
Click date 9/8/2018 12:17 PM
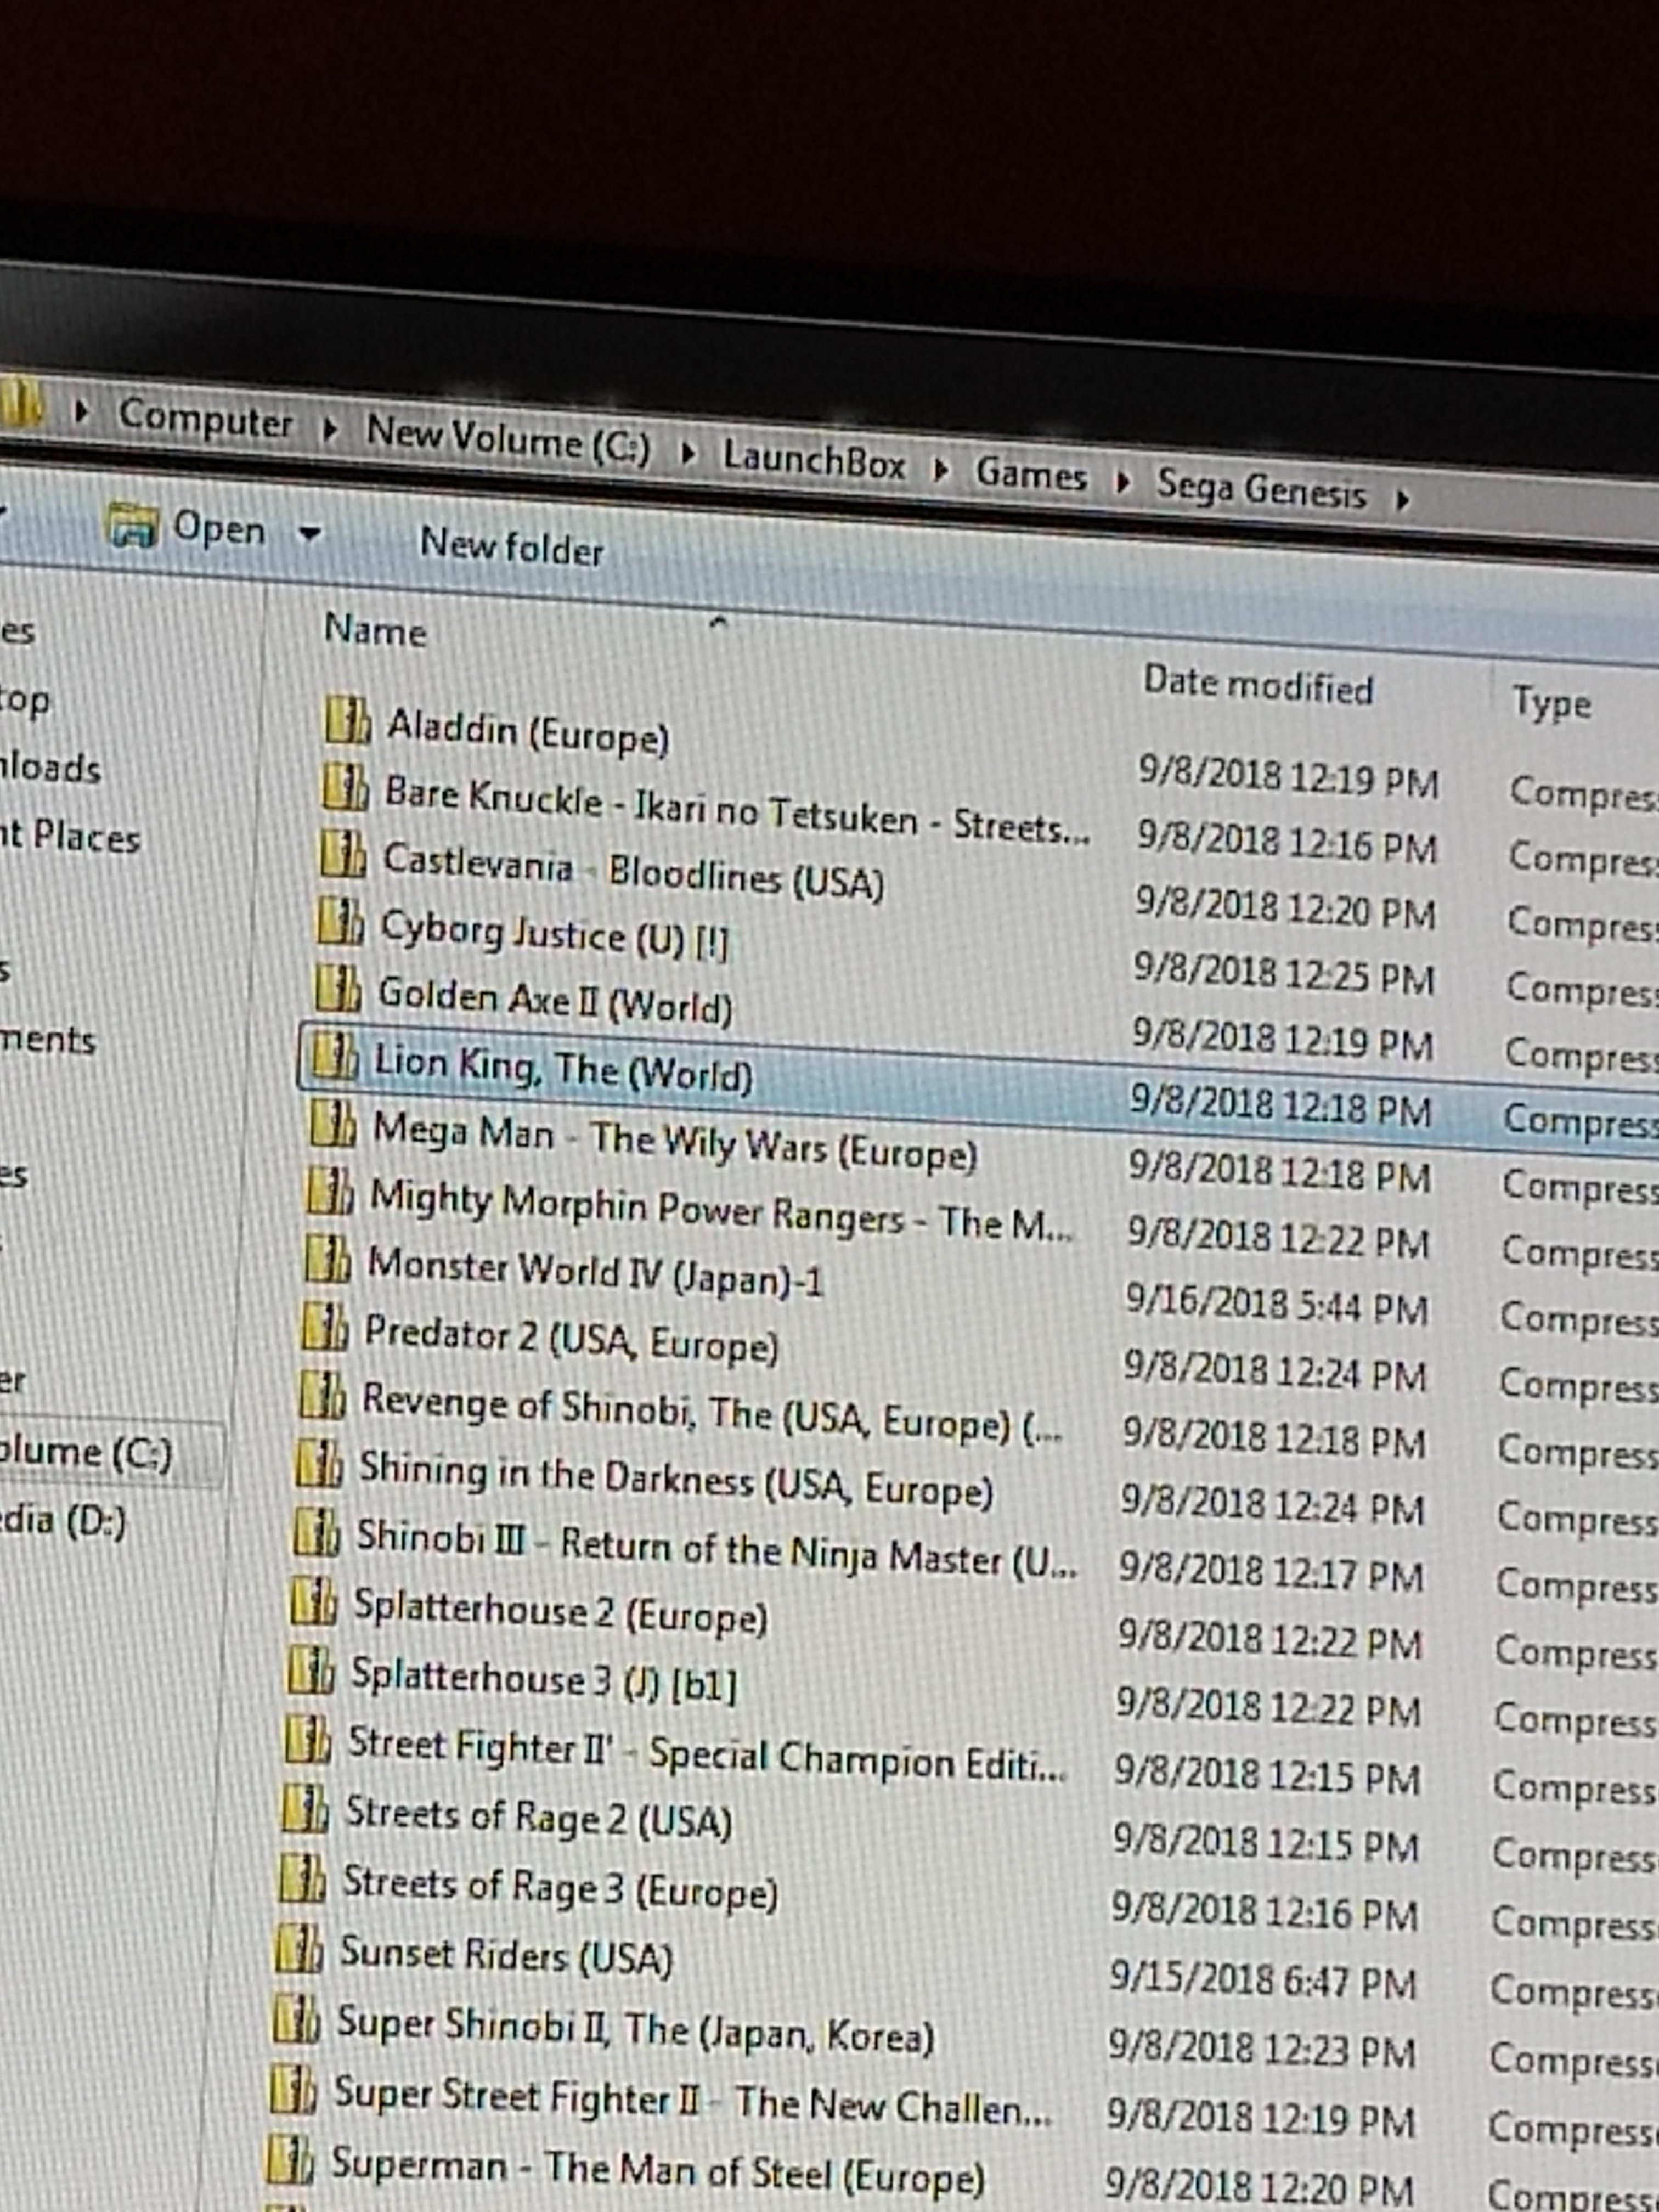1271,1572
